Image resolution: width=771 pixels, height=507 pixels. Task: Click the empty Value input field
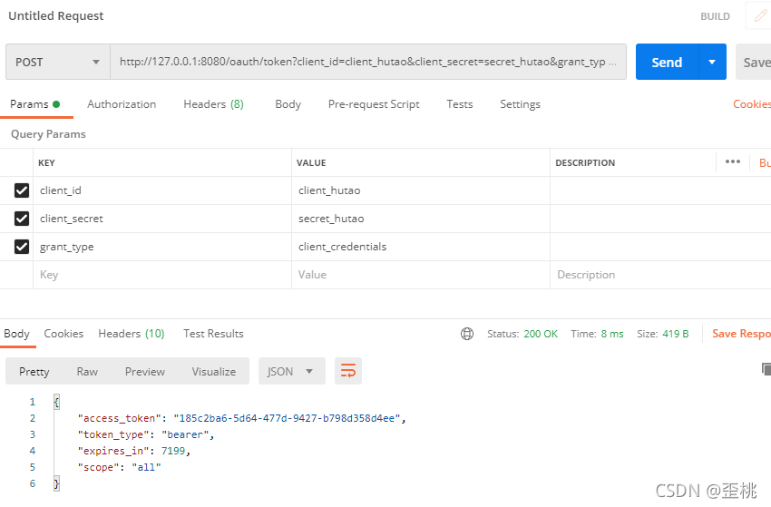421,275
